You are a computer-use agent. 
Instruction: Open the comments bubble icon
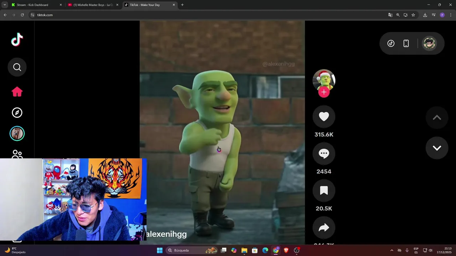[324, 154]
